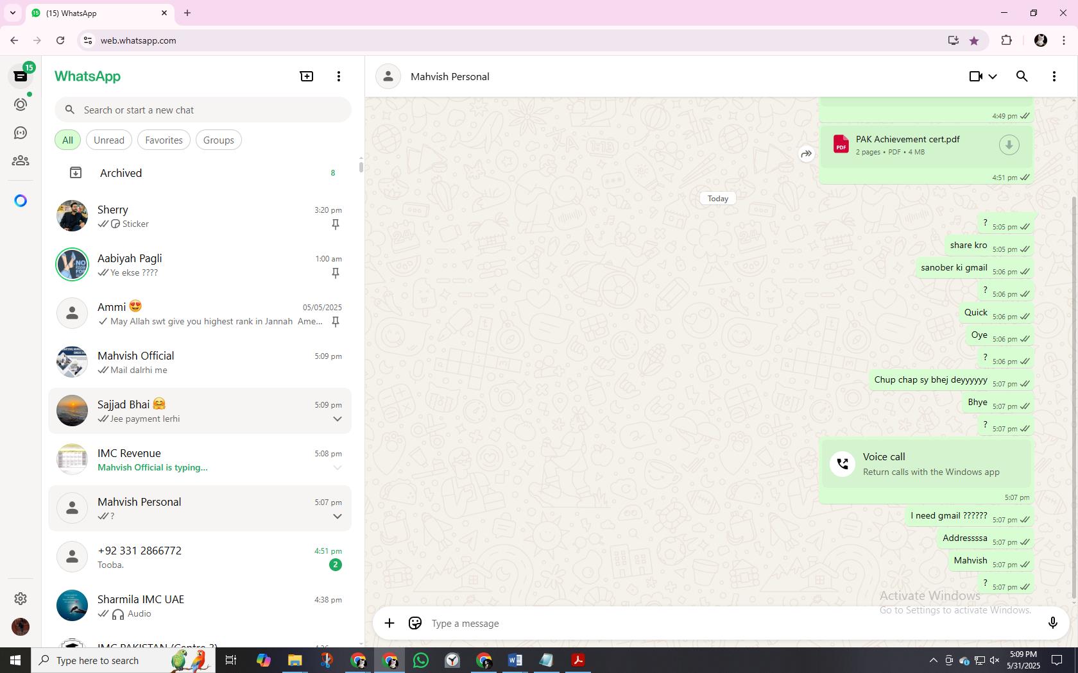View Aabiyah Pagli profile picture status ring
This screenshot has width=1078, height=673.
72,265
